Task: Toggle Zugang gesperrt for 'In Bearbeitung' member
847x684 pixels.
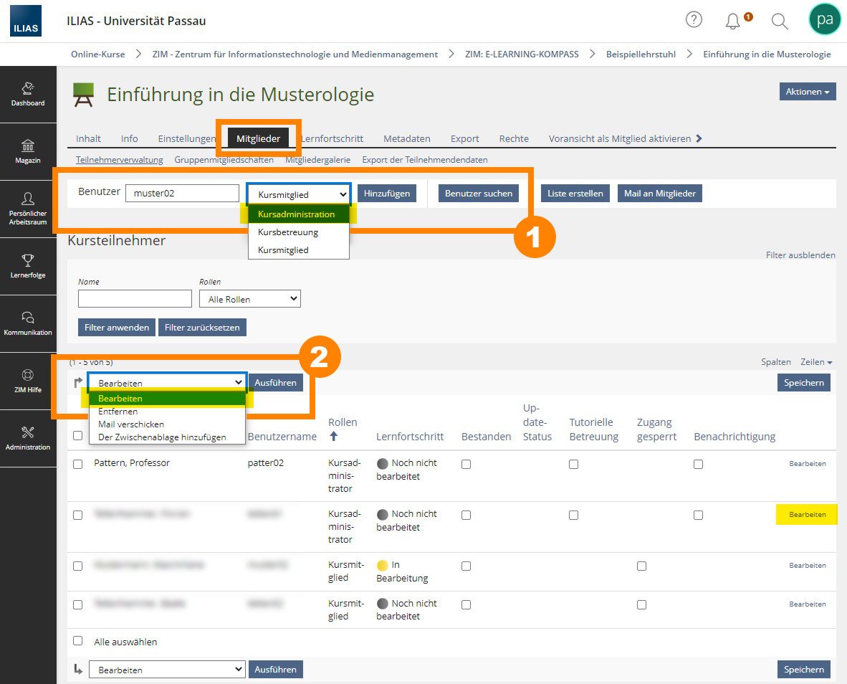Action: (641, 566)
